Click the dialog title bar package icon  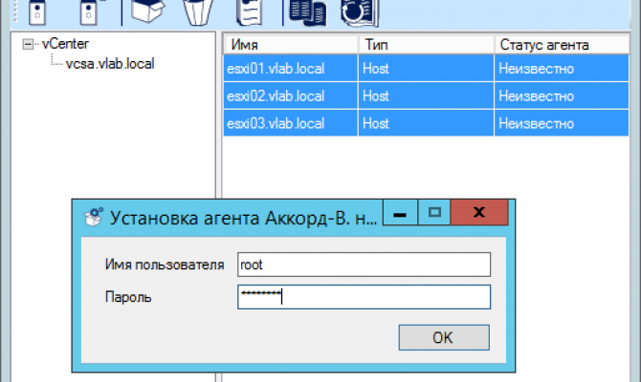pos(94,217)
